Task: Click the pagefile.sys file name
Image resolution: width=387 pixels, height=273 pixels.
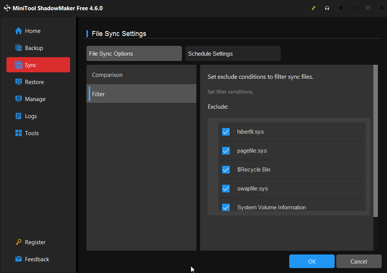Action: (x=252, y=151)
